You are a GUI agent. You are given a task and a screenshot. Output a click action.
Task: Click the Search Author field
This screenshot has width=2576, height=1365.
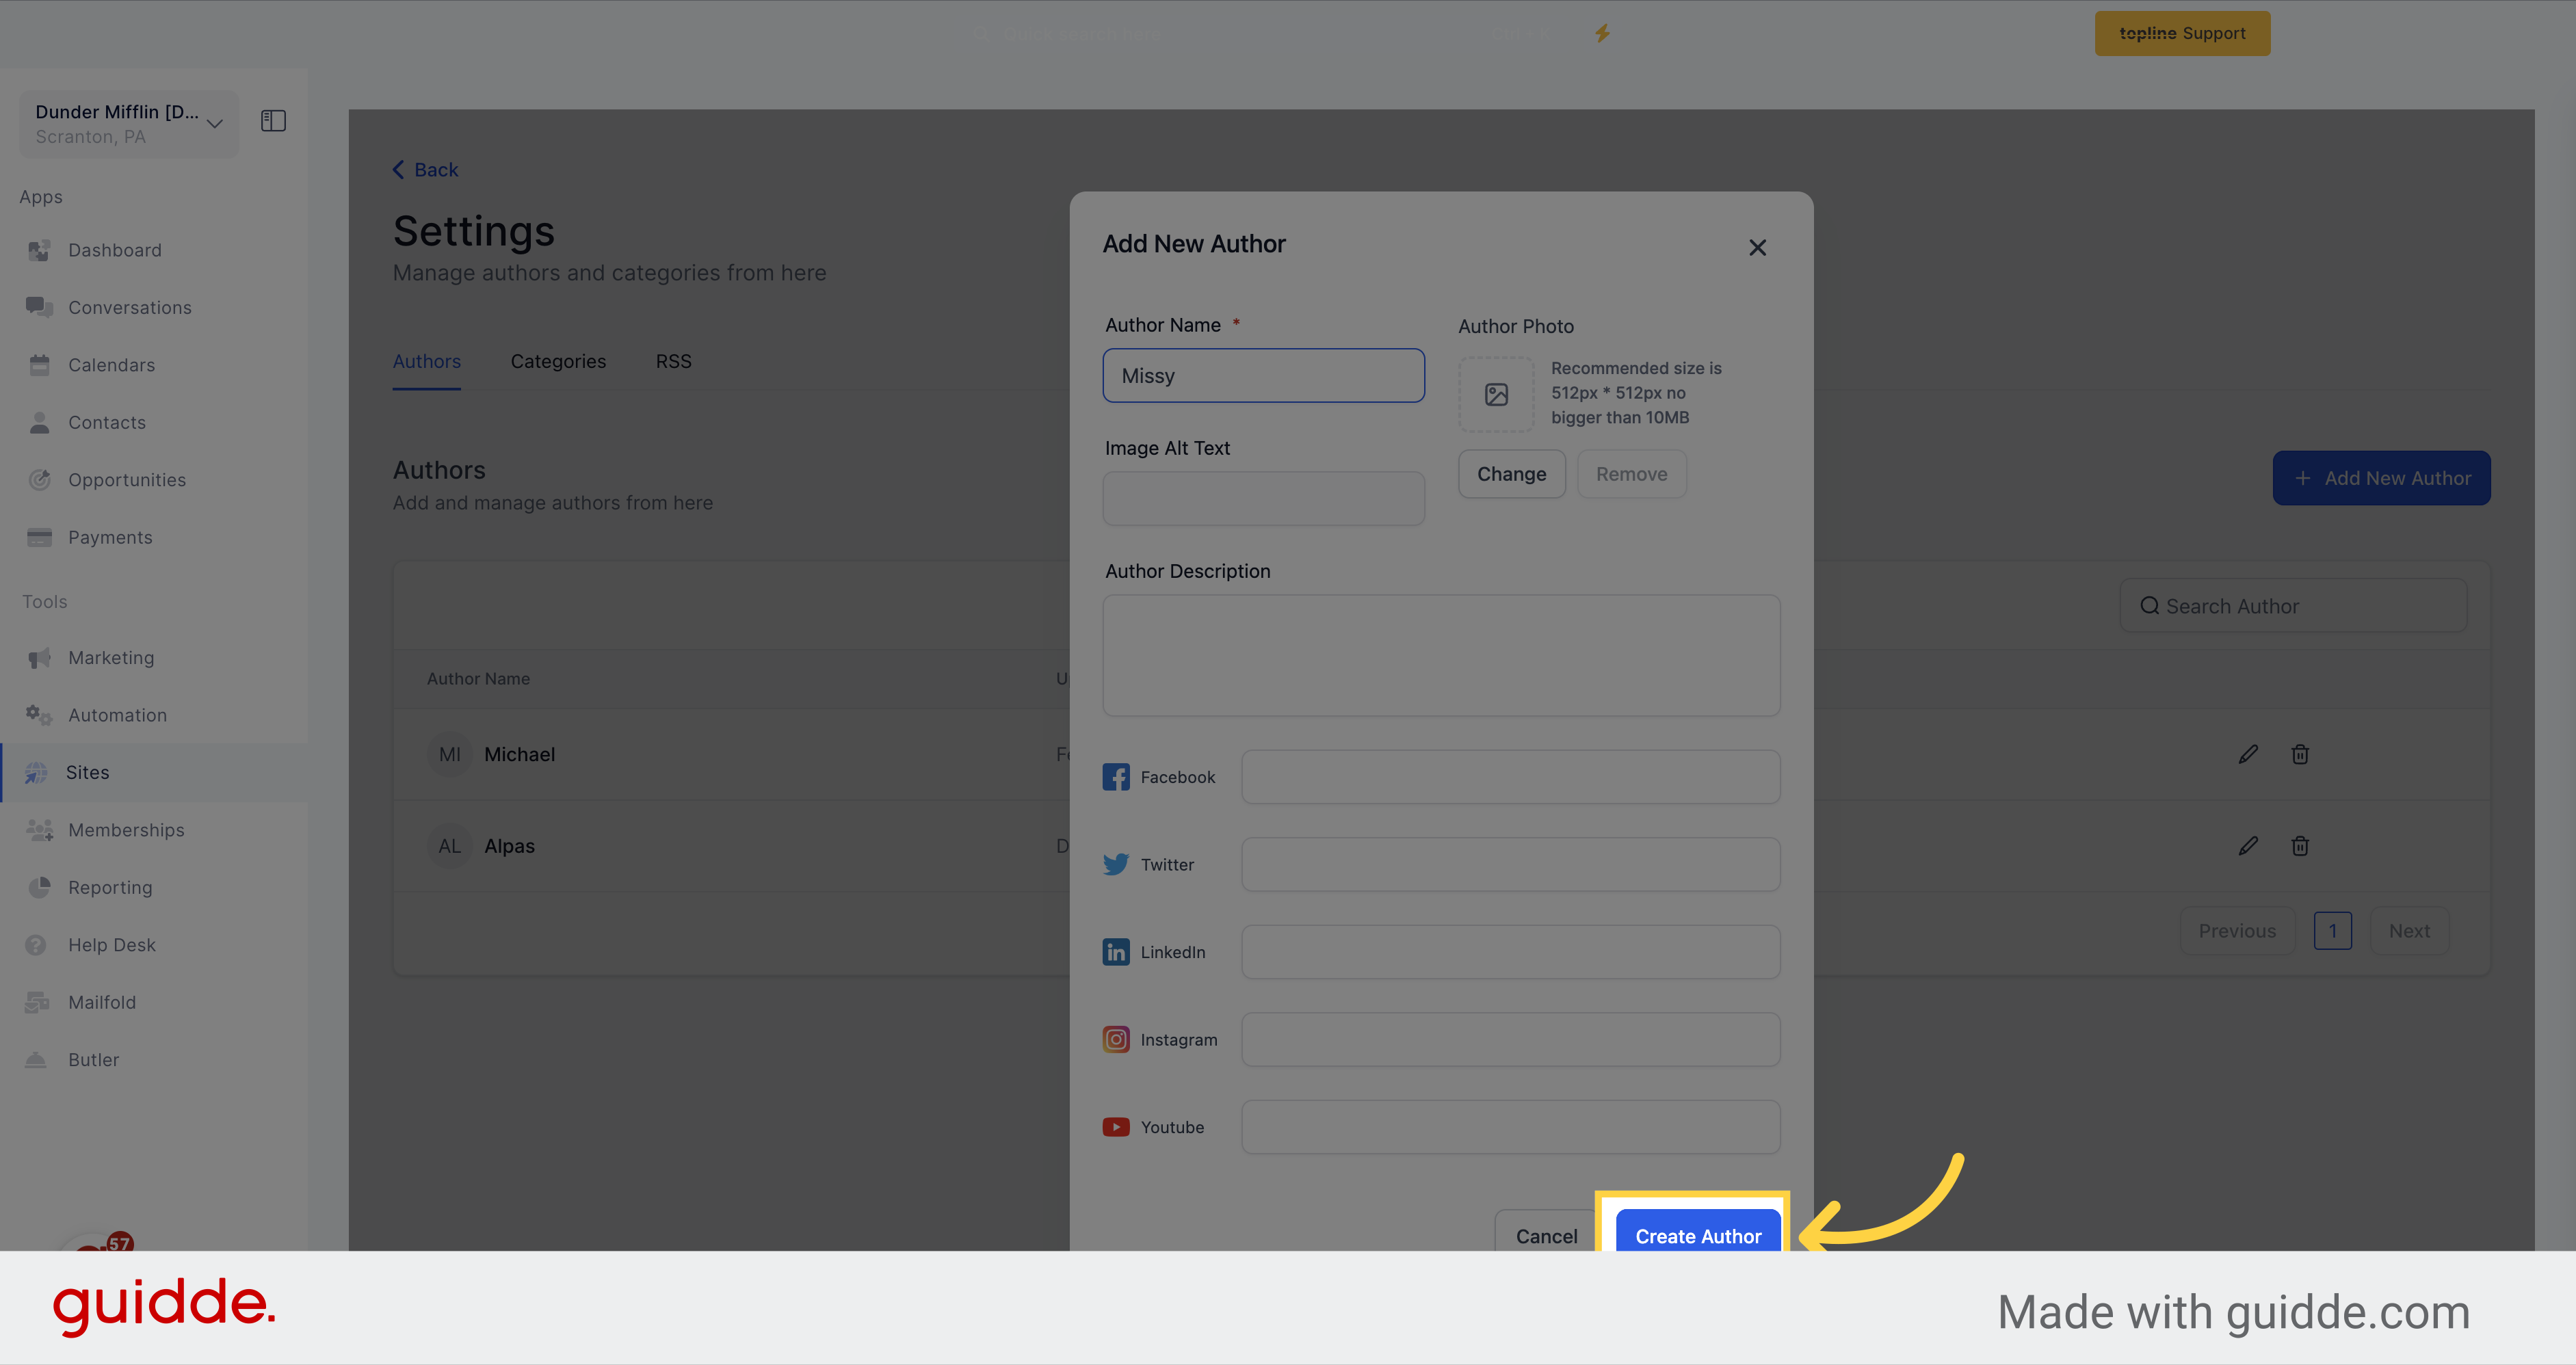(x=2293, y=605)
